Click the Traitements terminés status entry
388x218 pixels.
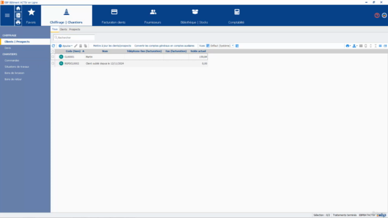(x=345, y=216)
